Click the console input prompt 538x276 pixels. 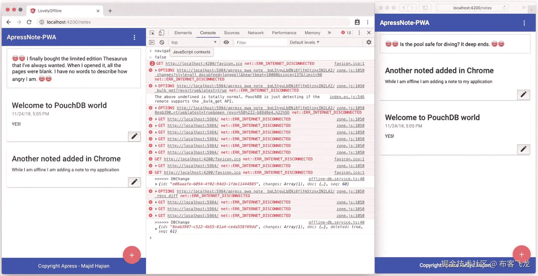(x=260, y=238)
